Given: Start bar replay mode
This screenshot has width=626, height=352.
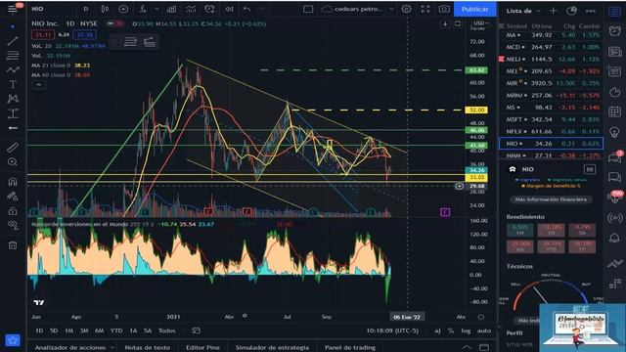Looking at the screenshot, I should pyautogui.click(x=229, y=9).
